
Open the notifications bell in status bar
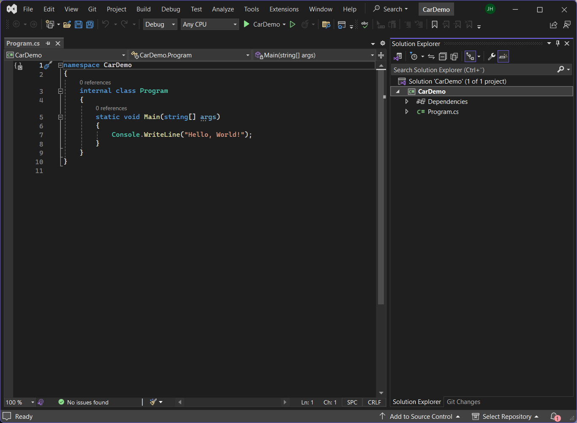(555, 416)
